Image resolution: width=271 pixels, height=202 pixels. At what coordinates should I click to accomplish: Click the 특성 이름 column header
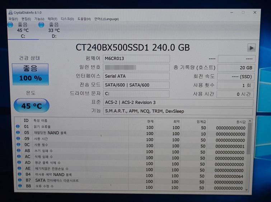(40, 121)
